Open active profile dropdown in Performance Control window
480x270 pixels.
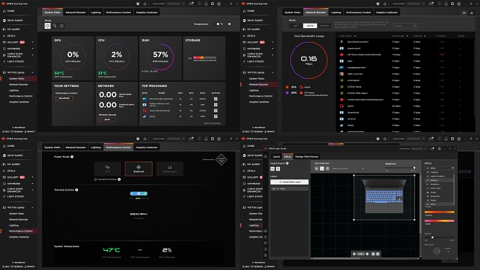click(x=176, y=139)
